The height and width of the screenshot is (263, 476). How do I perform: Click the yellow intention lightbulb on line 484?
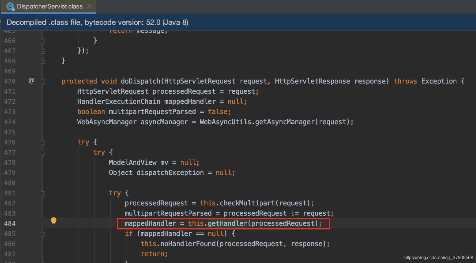54,221
